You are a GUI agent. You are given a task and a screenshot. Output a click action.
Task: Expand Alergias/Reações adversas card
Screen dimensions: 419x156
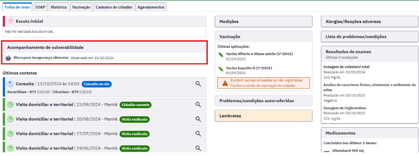coord(369,21)
